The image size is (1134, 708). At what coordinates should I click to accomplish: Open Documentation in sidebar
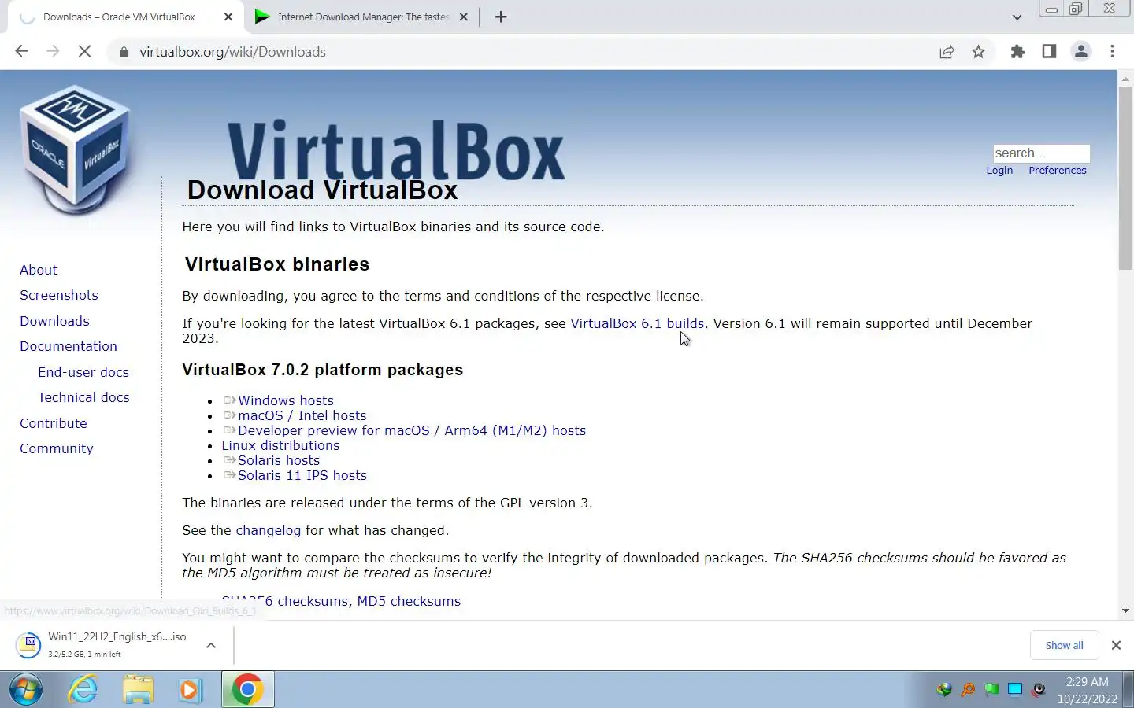click(x=69, y=346)
